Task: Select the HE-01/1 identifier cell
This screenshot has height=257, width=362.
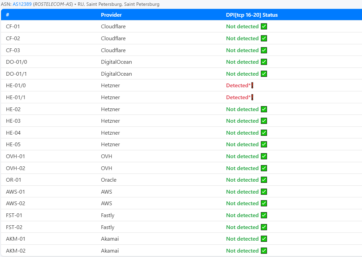Action: tap(16, 97)
